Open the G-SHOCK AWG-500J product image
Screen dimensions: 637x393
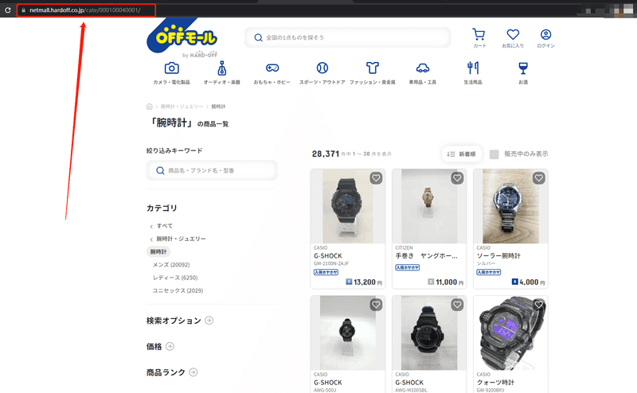point(348,333)
